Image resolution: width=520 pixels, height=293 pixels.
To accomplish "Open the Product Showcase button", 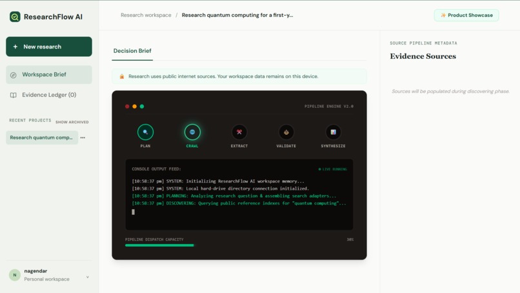I will tap(466, 15).
